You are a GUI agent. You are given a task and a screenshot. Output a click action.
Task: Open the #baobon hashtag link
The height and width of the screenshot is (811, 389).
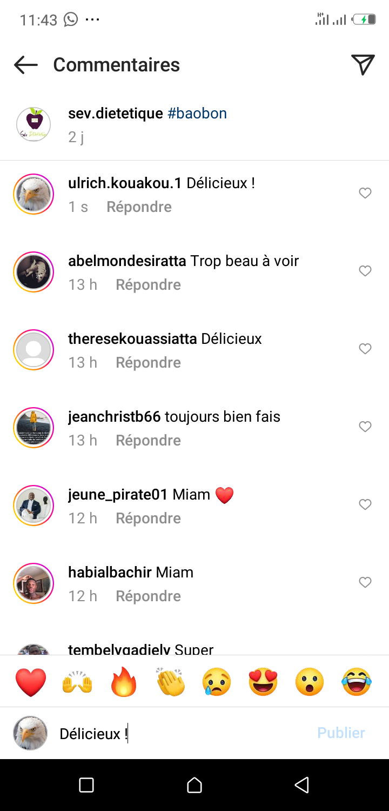197,114
